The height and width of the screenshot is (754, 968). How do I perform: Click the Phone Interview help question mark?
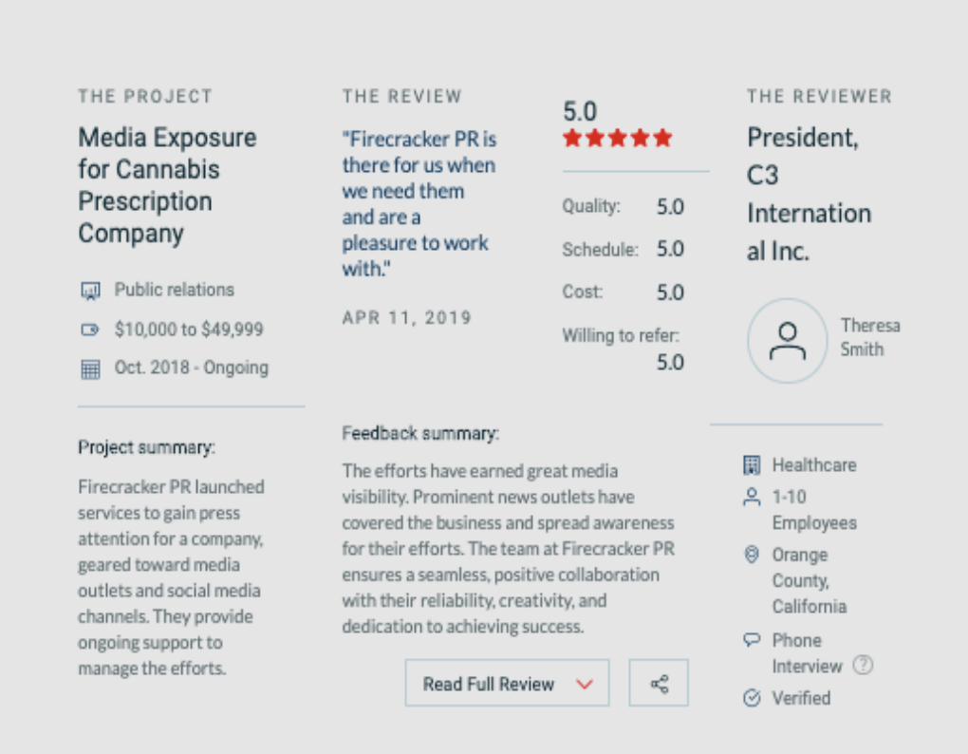pyautogui.click(x=863, y=666)
